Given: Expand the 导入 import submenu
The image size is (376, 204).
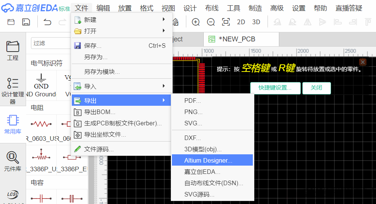Looking at the screenshot, I should (x=122, y=86).
